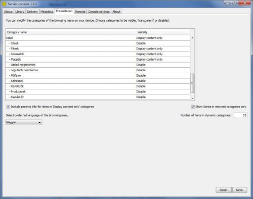Click the category table scrollbar thumb
Screen dimensions: 253x199
coord(192,83)
